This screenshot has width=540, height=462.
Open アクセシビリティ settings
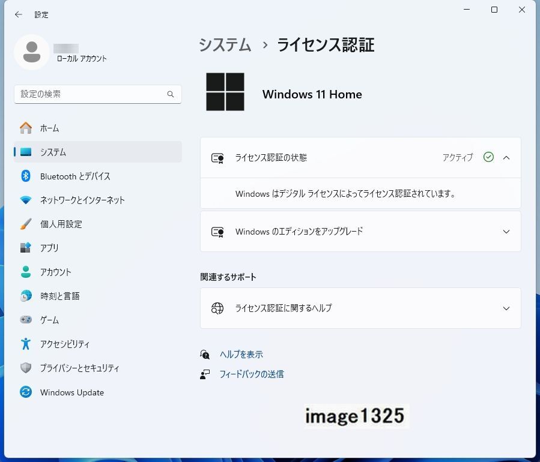click(x=98, y=344)
